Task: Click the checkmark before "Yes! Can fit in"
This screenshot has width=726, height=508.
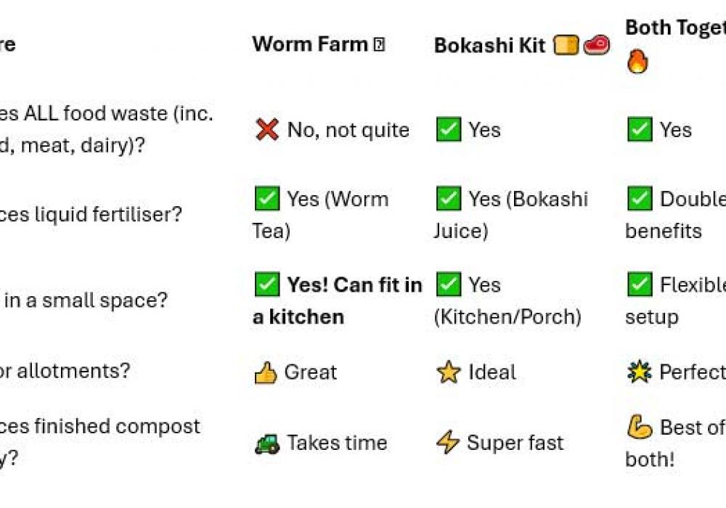Action: tap(267, 285)
